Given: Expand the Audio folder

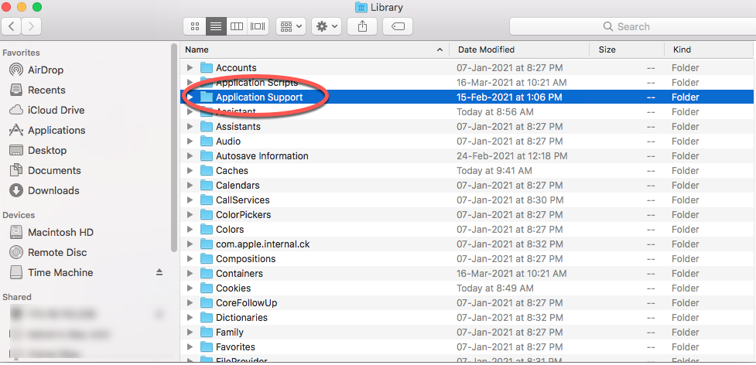Looking at the screenshot, I should 190,142.
